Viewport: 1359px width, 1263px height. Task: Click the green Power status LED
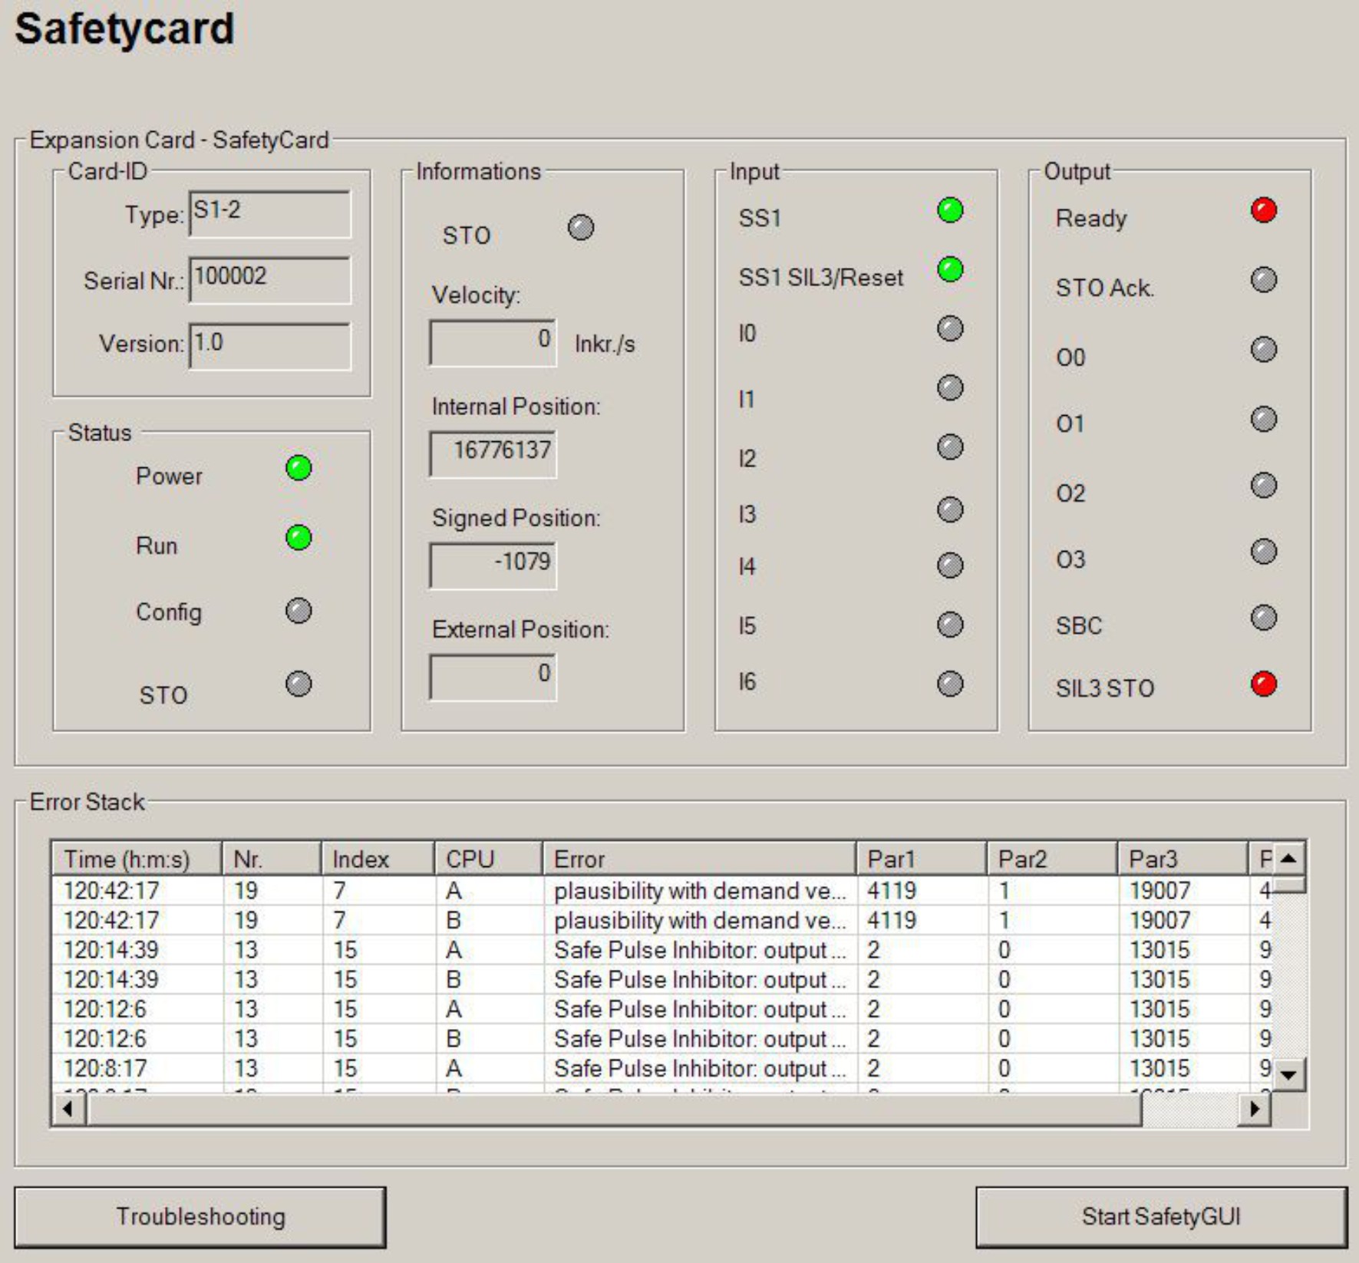299,468
